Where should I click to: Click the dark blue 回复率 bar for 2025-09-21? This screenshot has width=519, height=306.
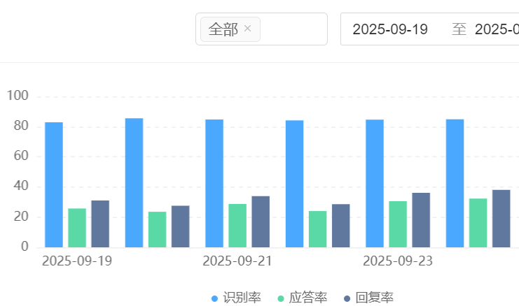[261, 221]
